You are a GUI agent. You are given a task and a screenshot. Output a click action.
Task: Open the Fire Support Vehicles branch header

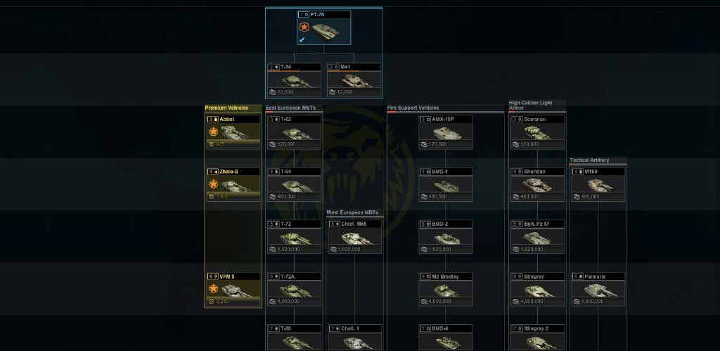tap(413, 108)
